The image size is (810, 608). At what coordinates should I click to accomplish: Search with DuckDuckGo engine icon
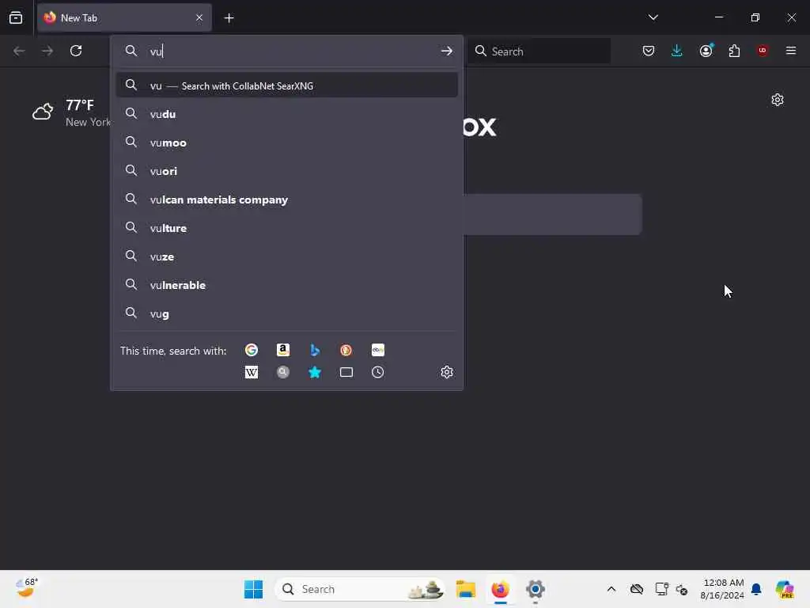click(x=346, y=350)
